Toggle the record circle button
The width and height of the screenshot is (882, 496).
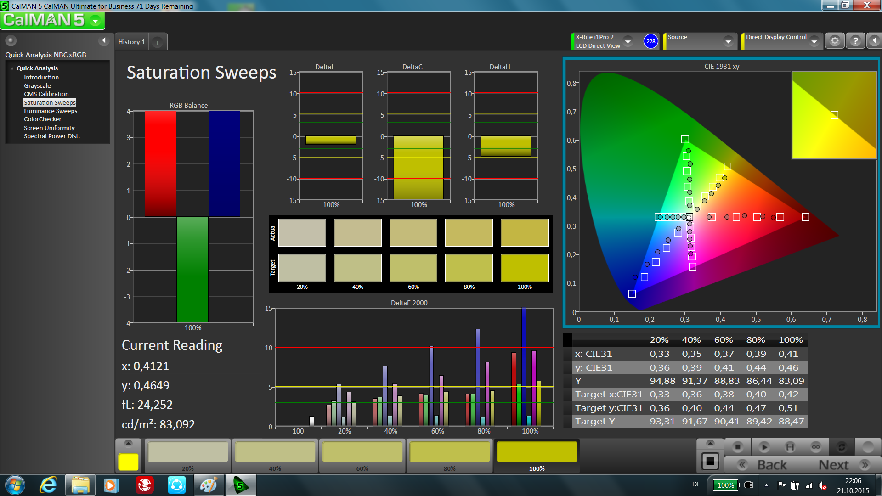(868, 447)
